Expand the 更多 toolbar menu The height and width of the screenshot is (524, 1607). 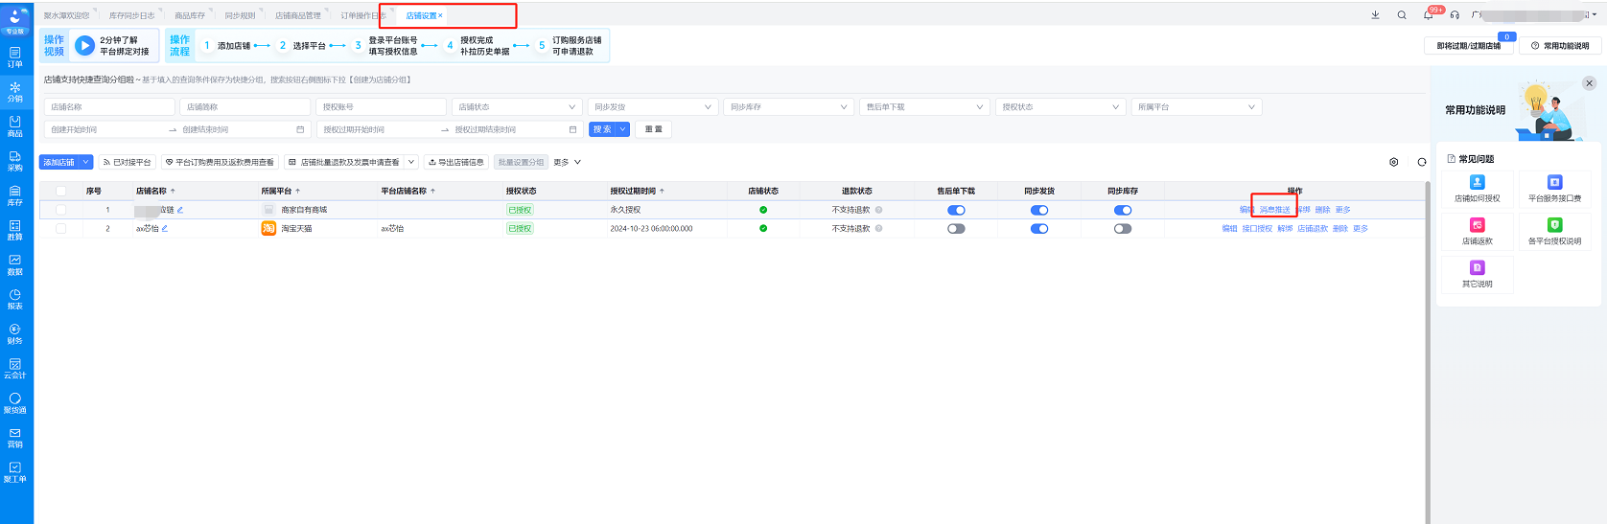(568, 163)
